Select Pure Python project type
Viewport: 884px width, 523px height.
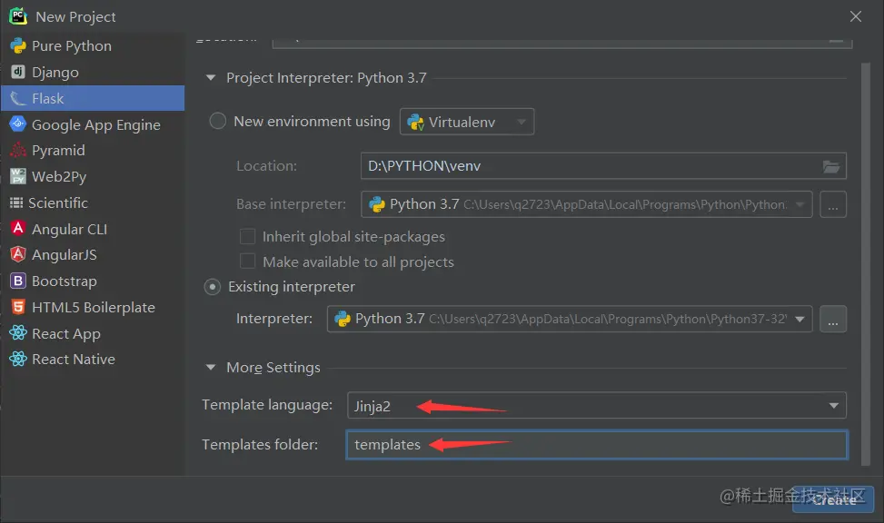[93, 45]
